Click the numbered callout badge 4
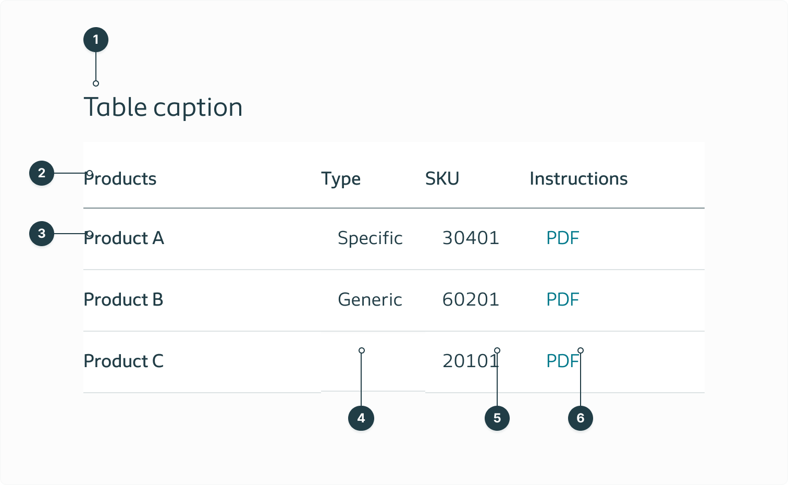Image resolution: width=788 pixels, height=485 pixels. [361, 418]
